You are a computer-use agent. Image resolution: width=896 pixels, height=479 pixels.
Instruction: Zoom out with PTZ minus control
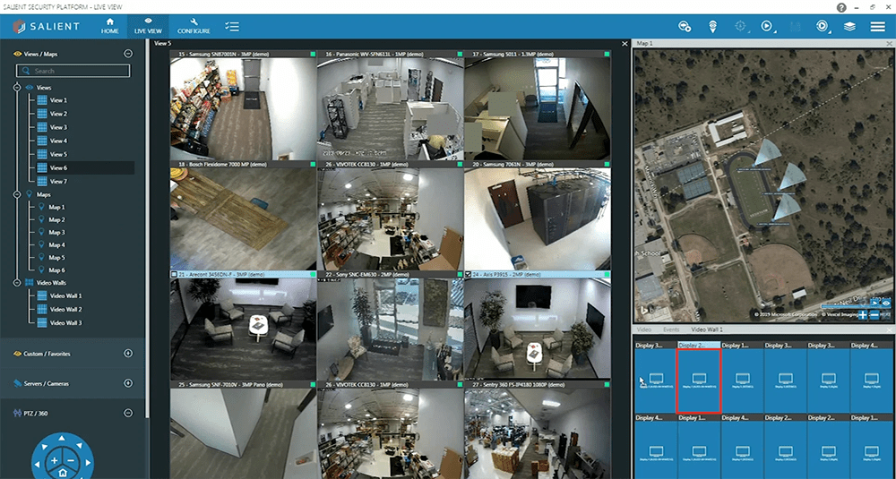[x=71, y=460]
